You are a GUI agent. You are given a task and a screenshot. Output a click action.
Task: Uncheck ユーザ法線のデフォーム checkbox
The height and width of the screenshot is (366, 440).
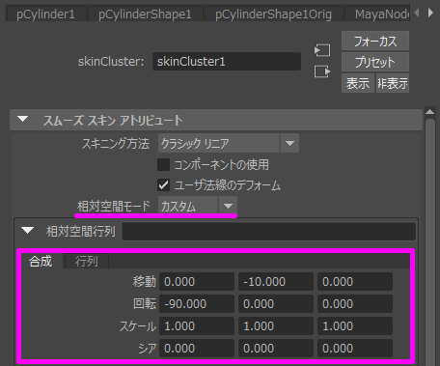(x=163, y=185)
